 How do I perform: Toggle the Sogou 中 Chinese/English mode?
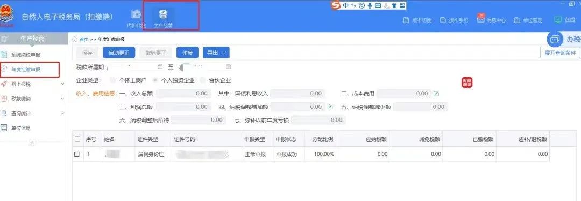345,5
